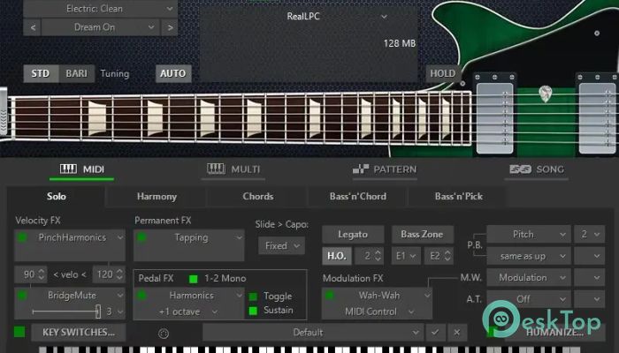Turn on the Toggle pedal checkbox
The image size is (619, 353).
(x=253, y=297)
